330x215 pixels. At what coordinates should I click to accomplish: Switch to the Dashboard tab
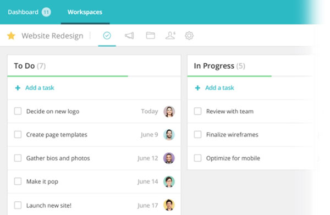pyautogui.click(x=23, y=12)
